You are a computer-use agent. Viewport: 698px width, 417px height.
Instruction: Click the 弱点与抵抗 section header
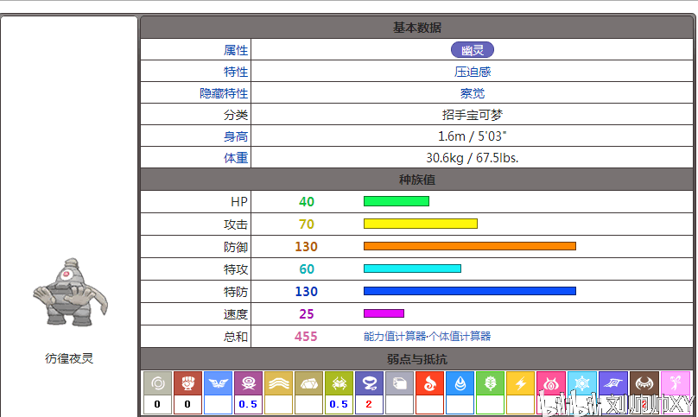pyautogui.click(x=416, y=359)
